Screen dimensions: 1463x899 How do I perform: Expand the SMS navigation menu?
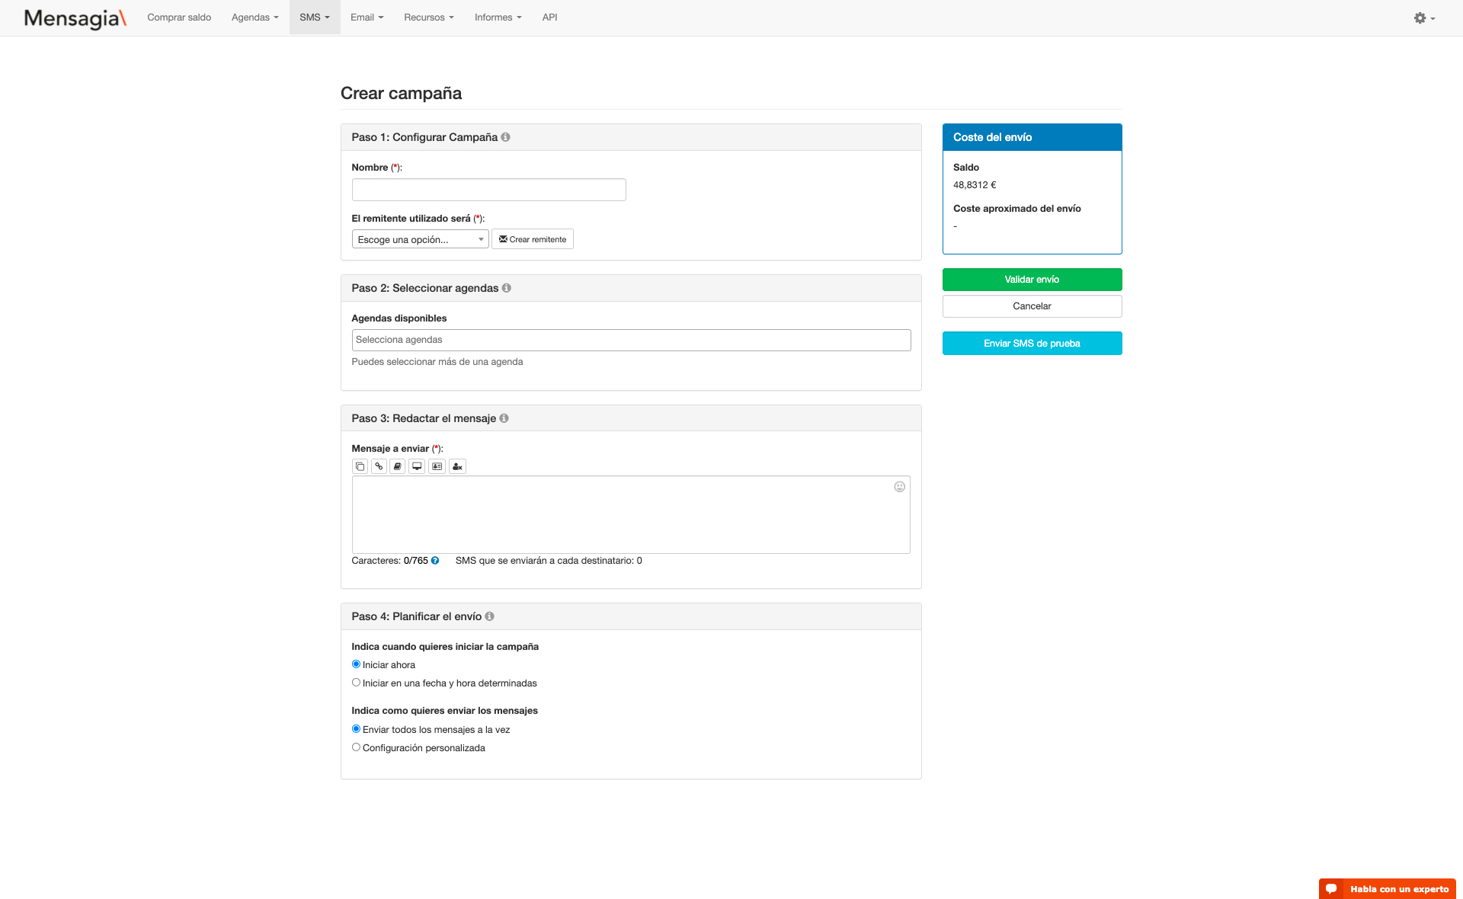pos(314,17)
